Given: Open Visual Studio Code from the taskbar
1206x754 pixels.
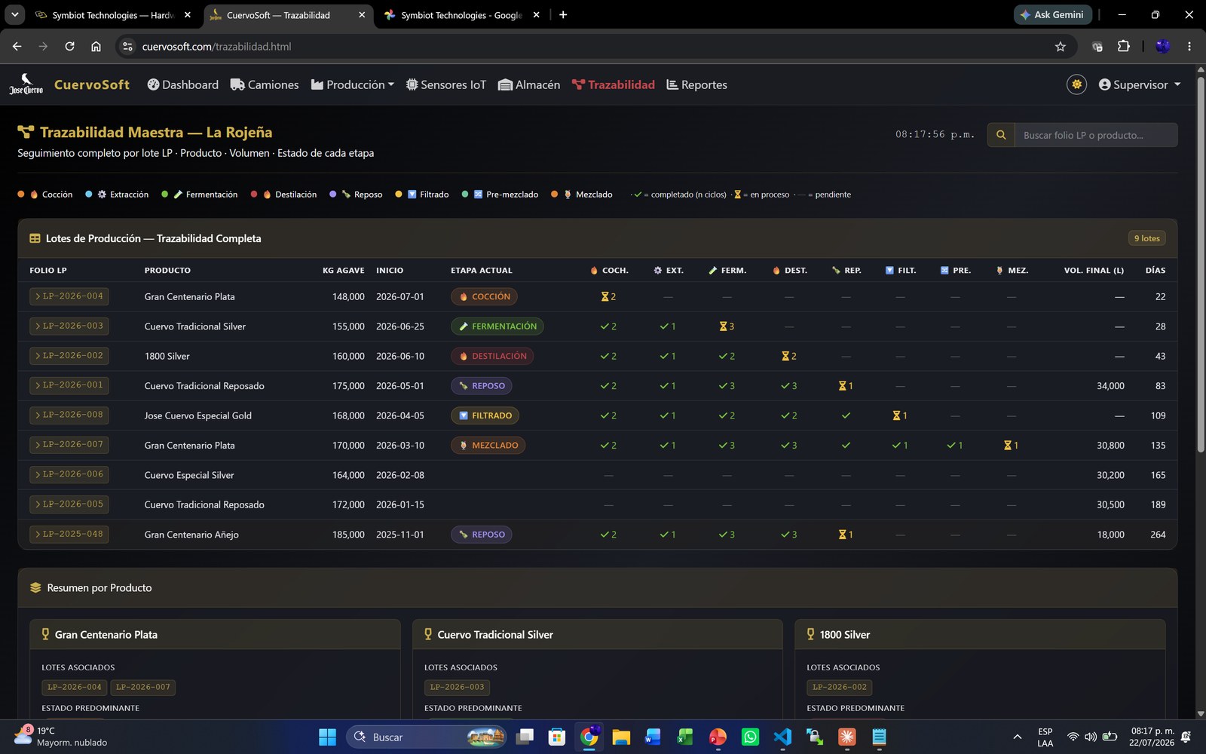Looking at the screenshot, I should 782,737.
